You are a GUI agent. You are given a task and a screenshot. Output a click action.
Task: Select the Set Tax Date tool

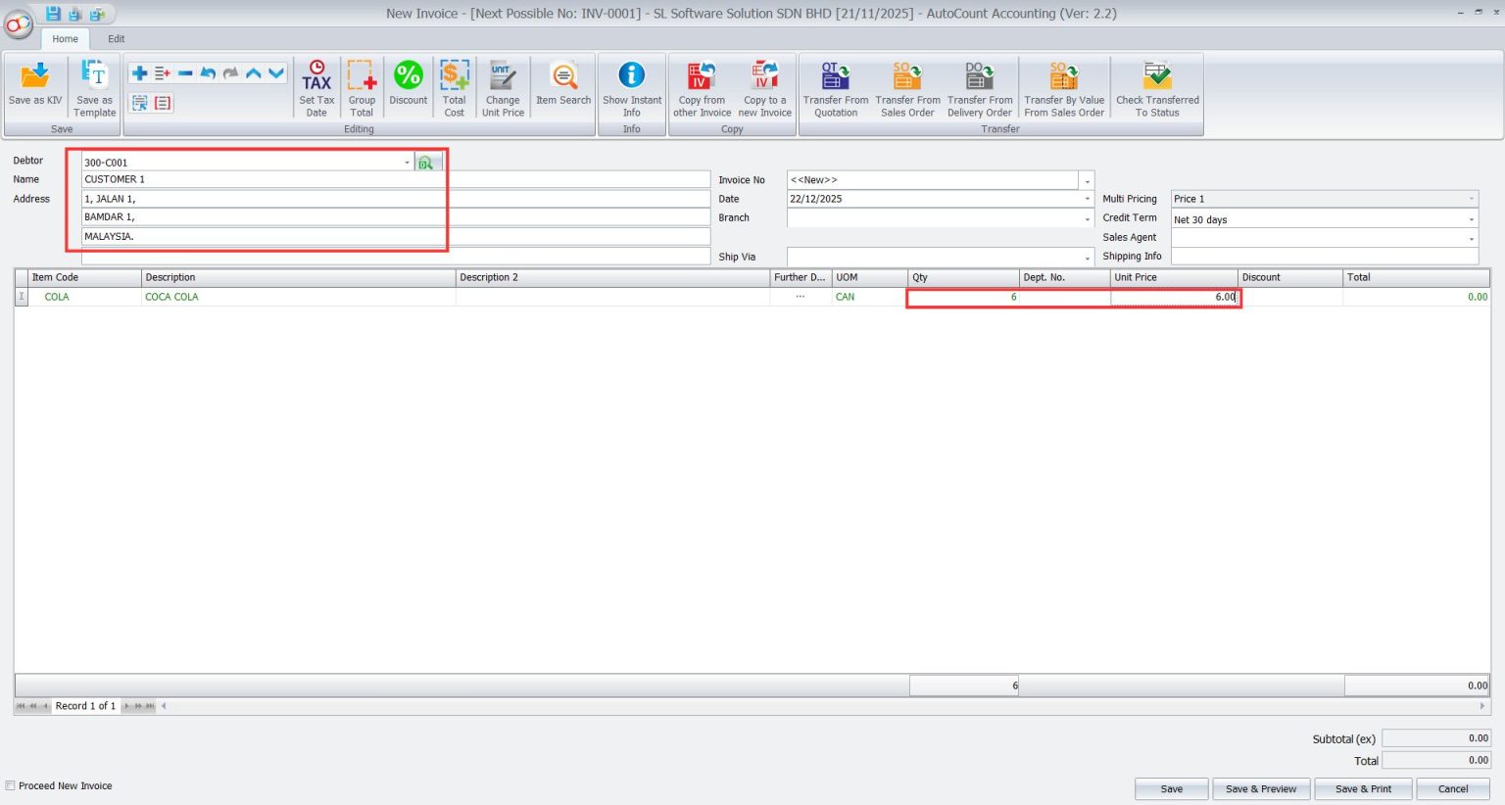click(x=316, y=86)
